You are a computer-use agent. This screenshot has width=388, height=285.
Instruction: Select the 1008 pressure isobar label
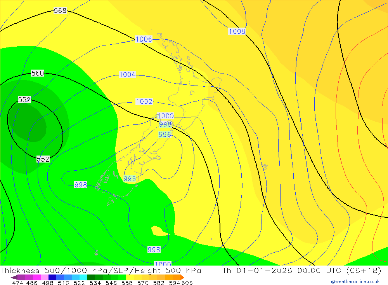point(237,31)
